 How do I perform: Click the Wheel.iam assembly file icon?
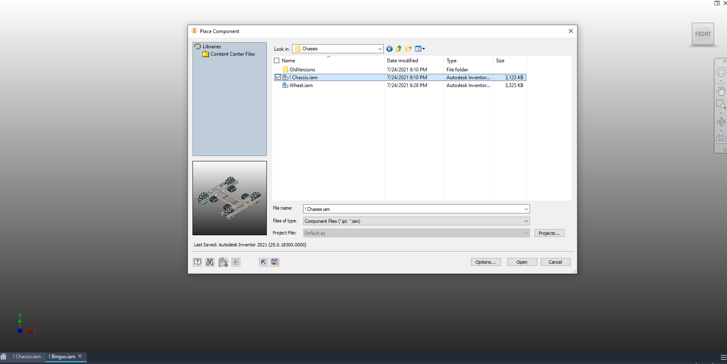(285, 85)
